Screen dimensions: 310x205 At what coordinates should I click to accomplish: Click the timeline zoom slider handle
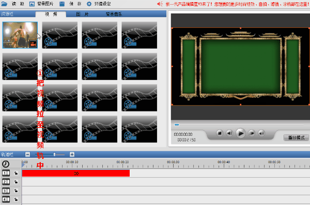(x=54, y=154)
